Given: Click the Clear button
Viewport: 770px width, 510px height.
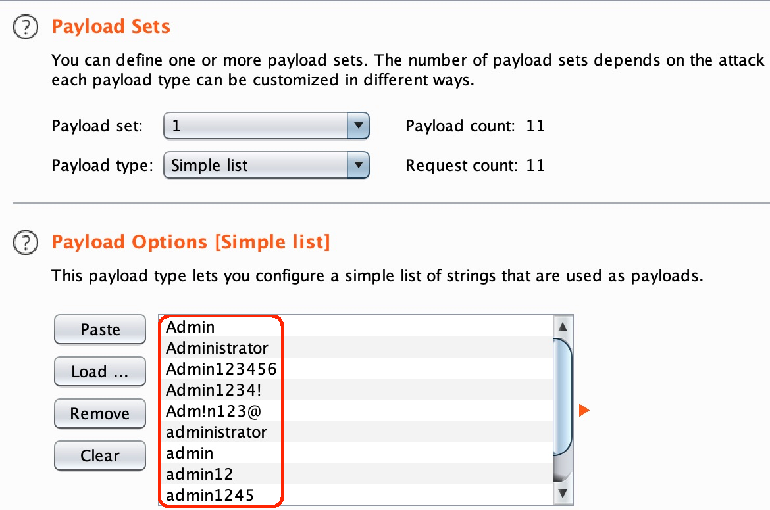Looking at the screenshot, I should tap(100, 456).
